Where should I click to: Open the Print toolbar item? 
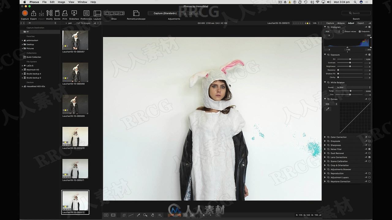point(65,13)
